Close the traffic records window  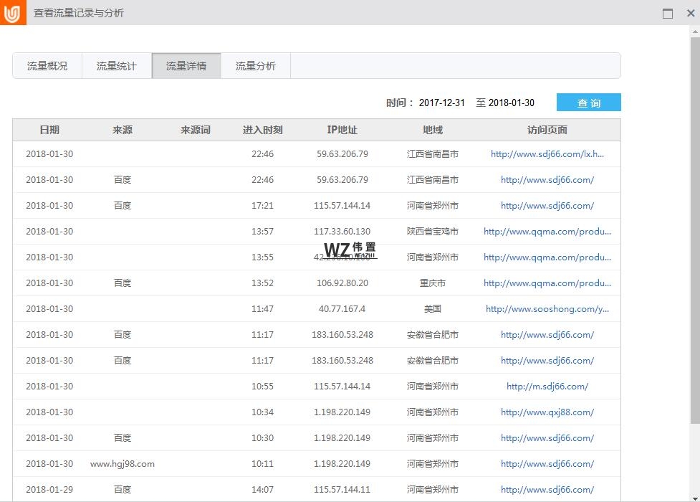click(689, 14)
